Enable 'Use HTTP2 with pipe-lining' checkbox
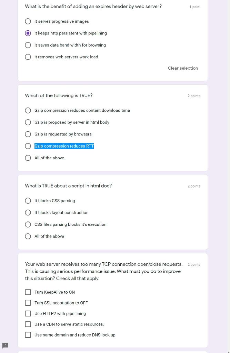 coord(28,313)
